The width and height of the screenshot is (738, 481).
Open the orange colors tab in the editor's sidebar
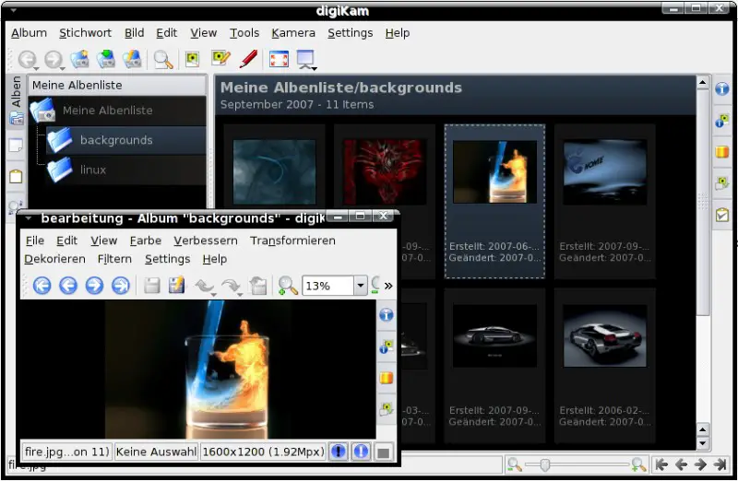387,378
